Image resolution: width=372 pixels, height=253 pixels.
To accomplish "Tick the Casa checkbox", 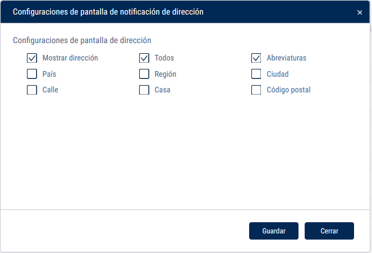I will (x=144, y=90).
